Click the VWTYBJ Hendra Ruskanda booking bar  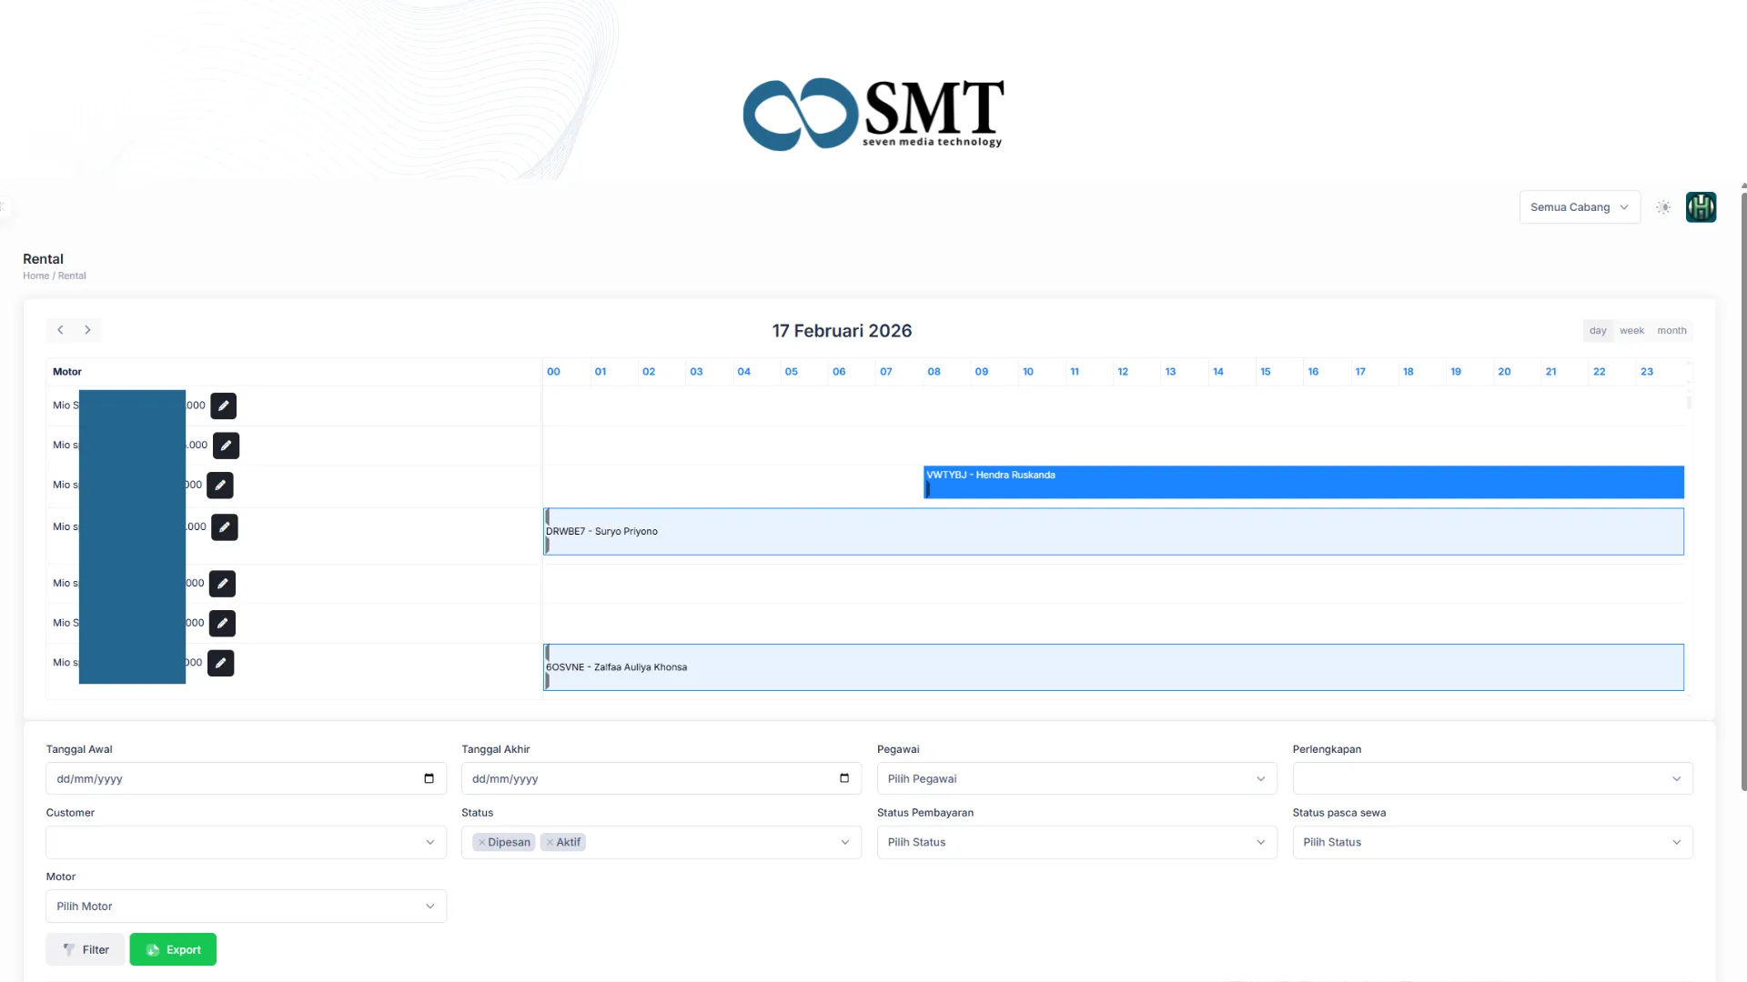[x=1303, y=482]
